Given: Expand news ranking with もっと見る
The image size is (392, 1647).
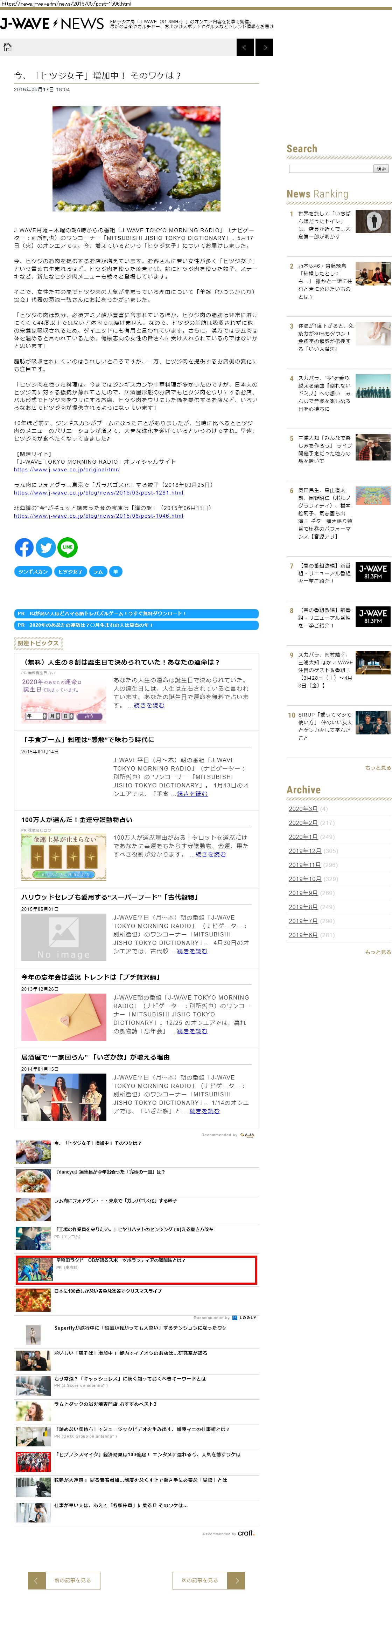Looking at the screenshot, I should 377,768.
